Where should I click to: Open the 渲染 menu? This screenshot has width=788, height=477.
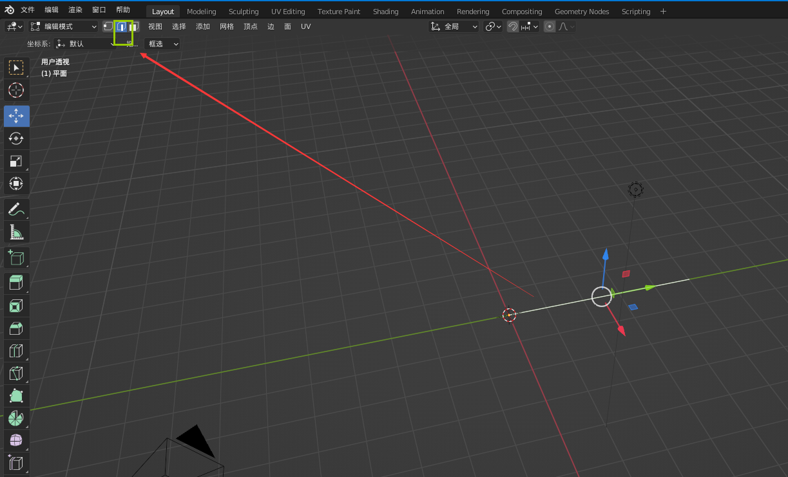coord(75,10)
